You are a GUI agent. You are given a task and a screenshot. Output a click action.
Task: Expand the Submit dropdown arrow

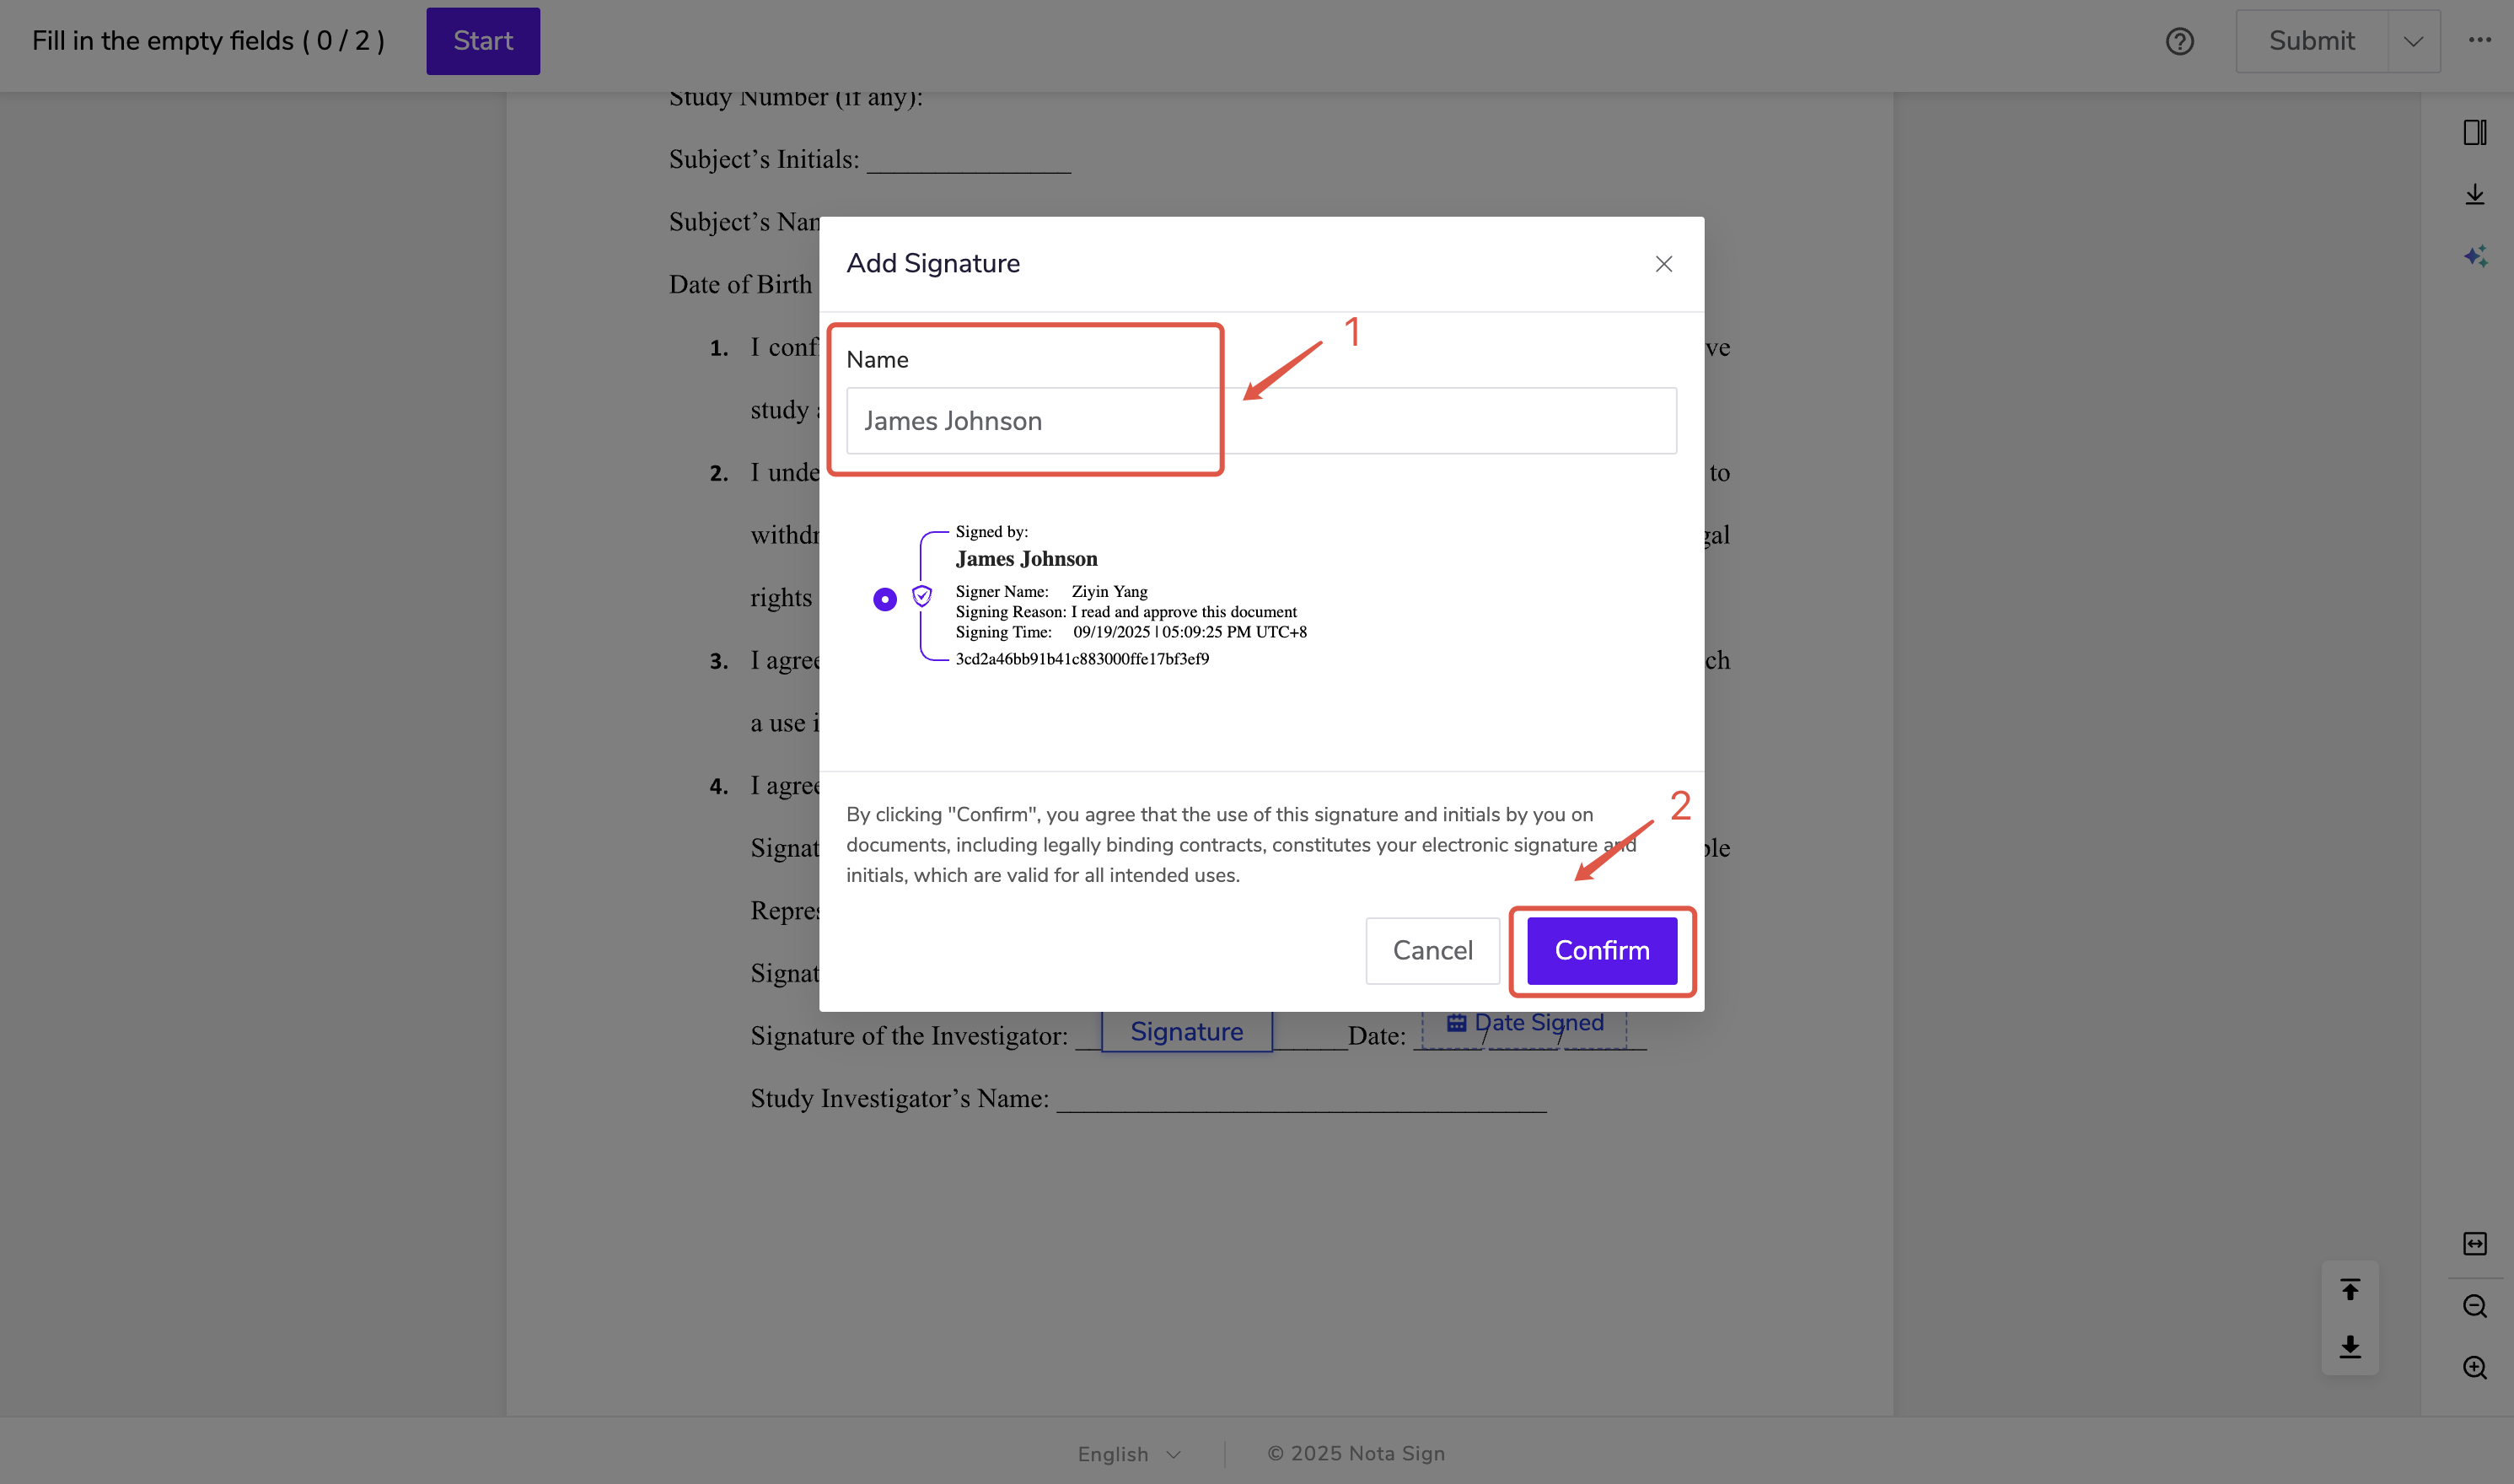(x=2413, y=41)
